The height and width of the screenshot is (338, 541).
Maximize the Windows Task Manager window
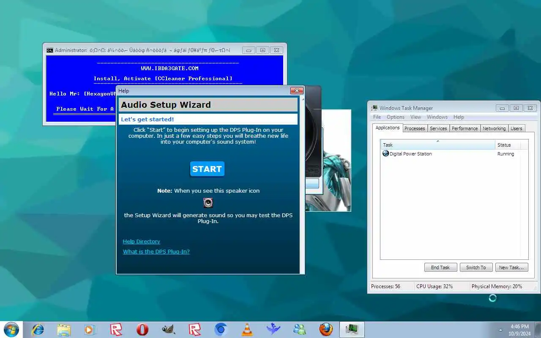(516, 108)
